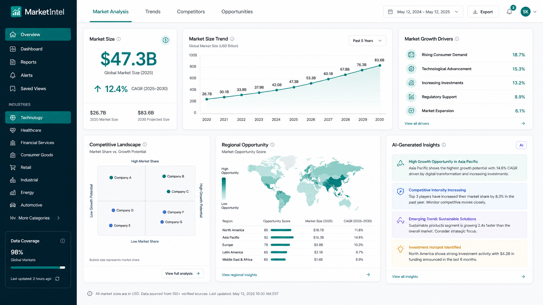Select the Retail industry
Image resolution: width=543 pixels, height=305 pixels.
[38, 167]
